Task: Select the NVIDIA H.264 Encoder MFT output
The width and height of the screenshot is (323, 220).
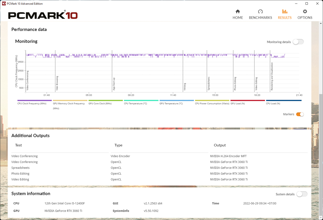Action: coord(228,156)
